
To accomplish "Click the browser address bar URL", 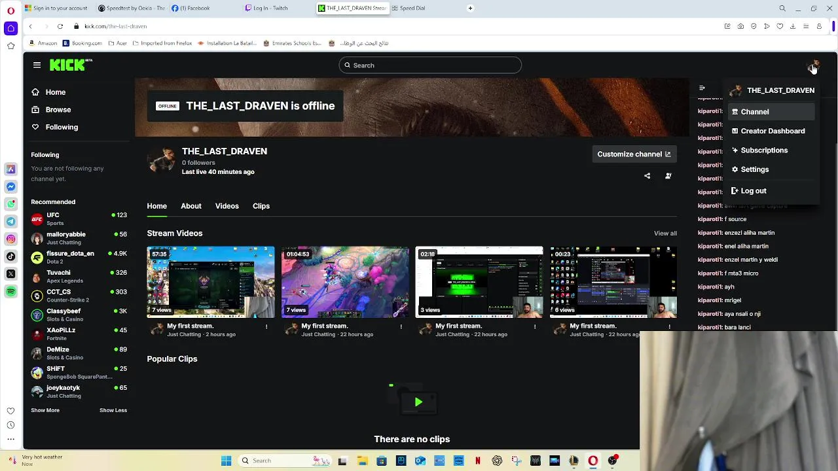I will 115,26.
